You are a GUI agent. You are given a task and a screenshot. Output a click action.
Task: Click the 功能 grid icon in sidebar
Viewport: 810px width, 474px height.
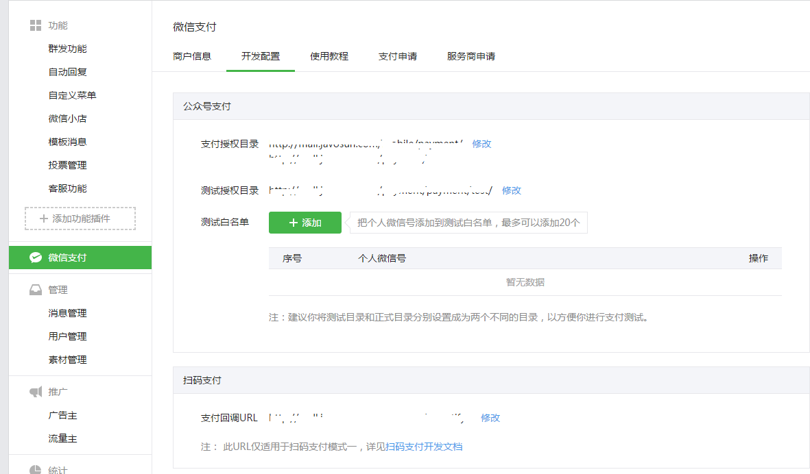pyautogui.click(x=36, y=25)
